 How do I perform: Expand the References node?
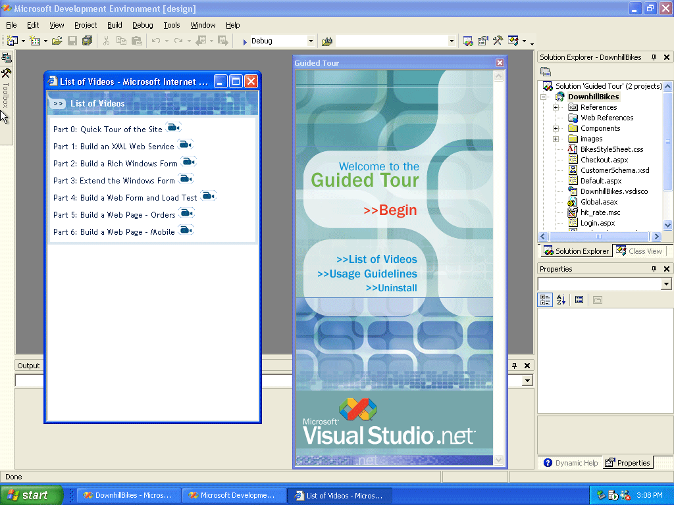(556, 107)
